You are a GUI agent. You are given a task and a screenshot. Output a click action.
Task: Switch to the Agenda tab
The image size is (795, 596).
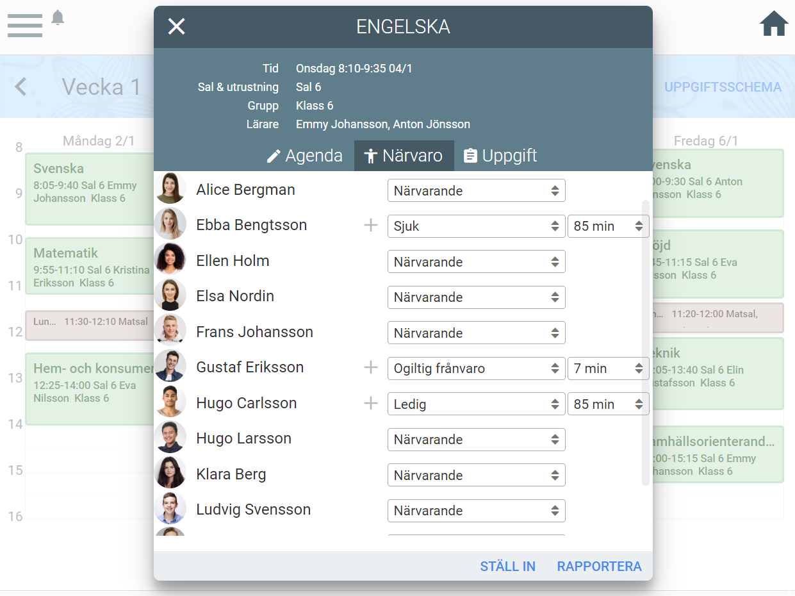[304, 156]
